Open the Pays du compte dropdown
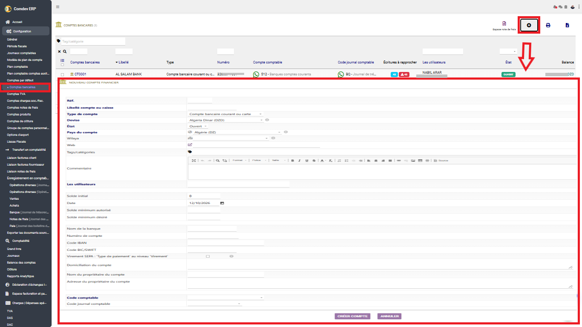This screenshot has height=327, width=582. (238, 132)
